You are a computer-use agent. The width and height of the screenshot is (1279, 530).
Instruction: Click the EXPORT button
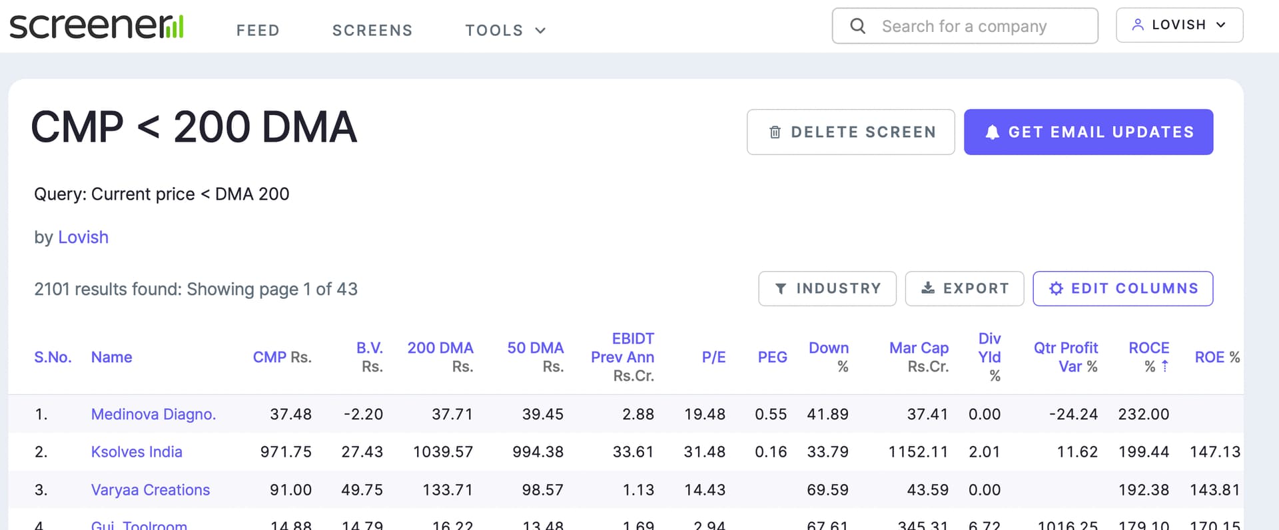965,288
